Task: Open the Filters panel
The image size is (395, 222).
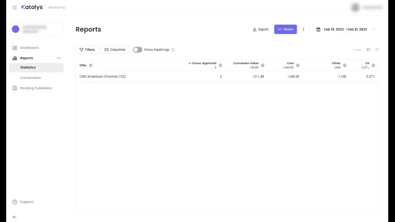Action: [87, 50]
